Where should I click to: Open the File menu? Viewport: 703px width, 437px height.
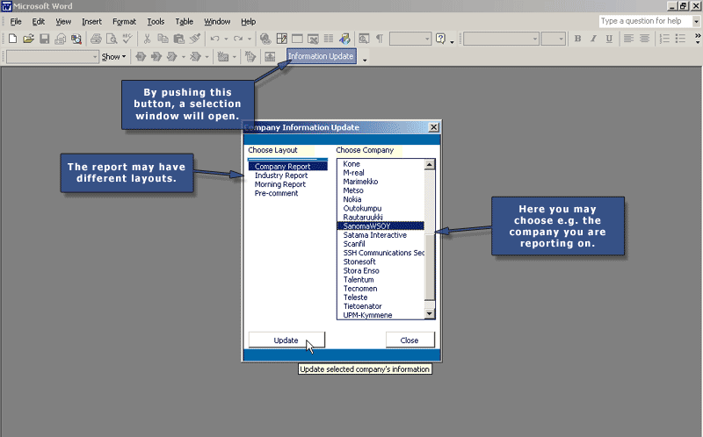16,21
